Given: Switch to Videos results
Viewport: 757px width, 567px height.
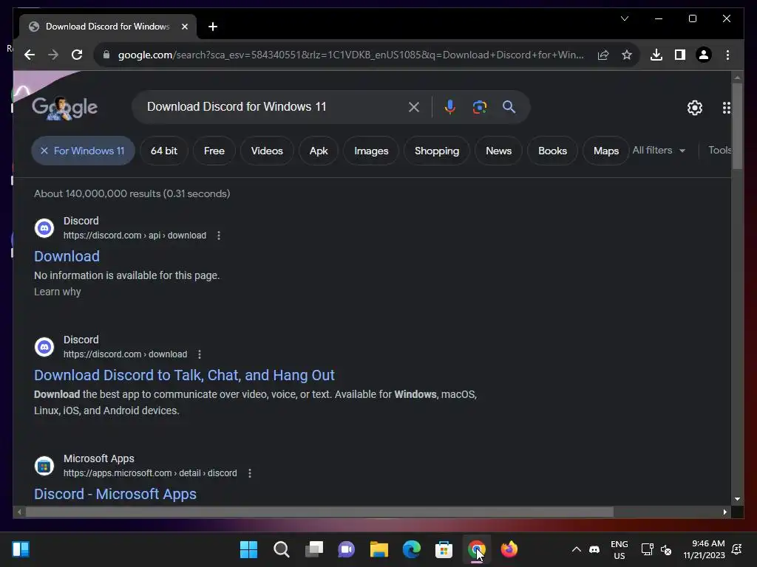Looking at the screenshot, I should (x=266, y=151).
